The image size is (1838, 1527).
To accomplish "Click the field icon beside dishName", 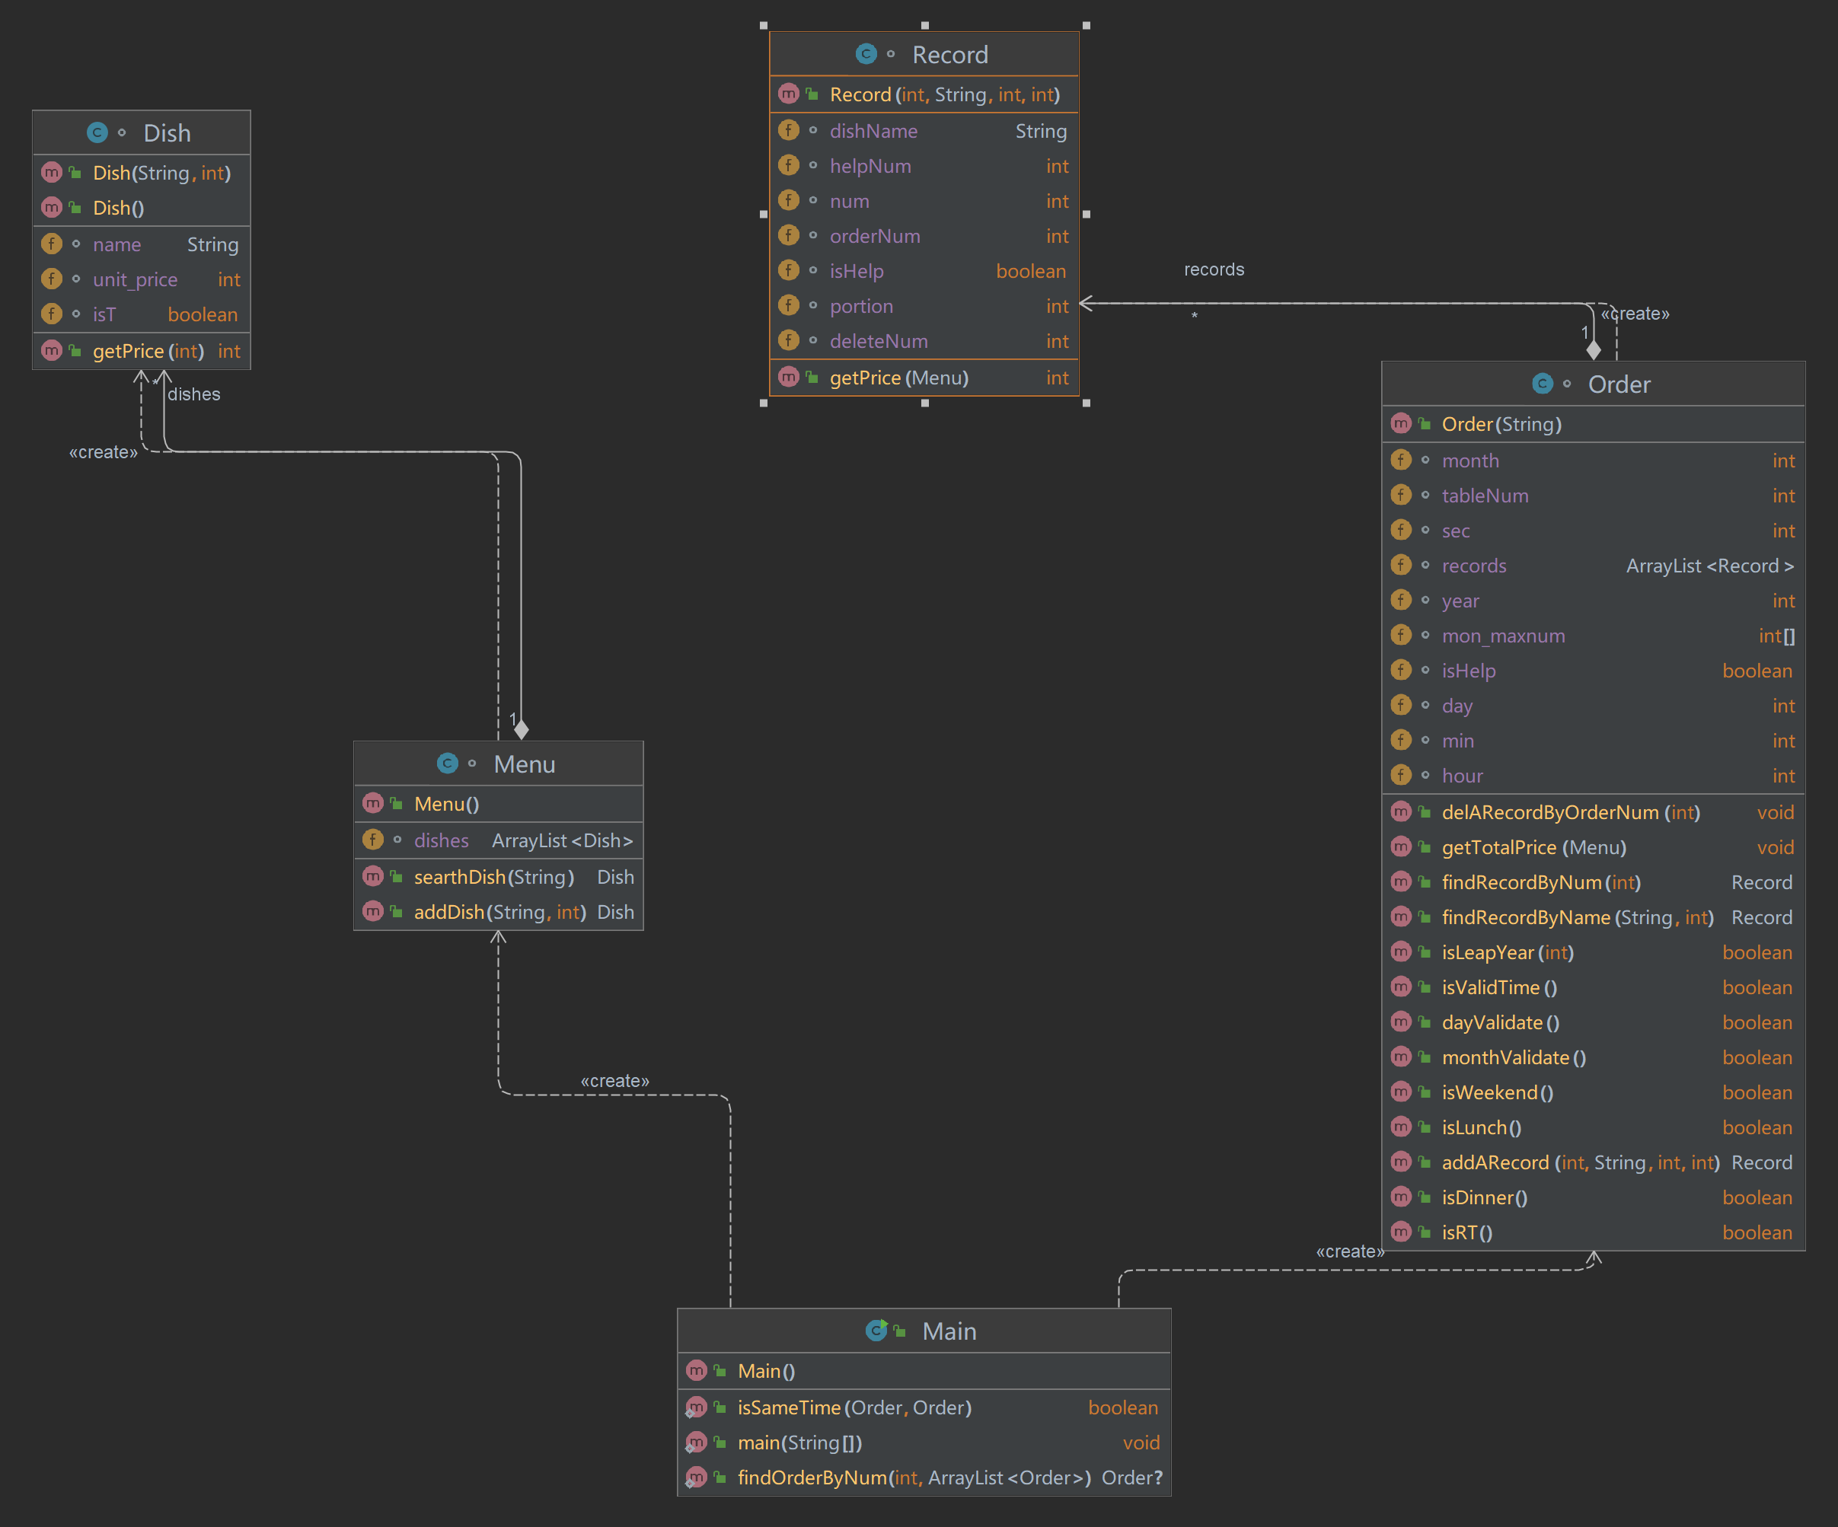I will (789, 130).
